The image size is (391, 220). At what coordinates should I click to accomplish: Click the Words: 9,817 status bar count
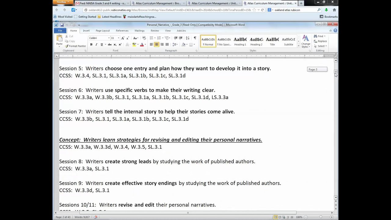click(82, 217)
